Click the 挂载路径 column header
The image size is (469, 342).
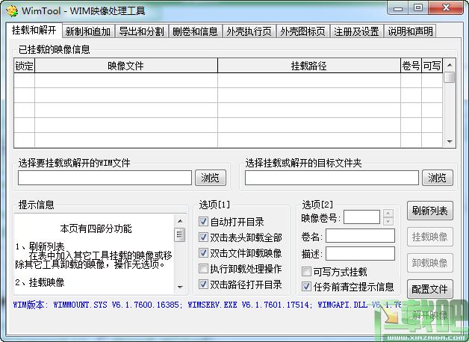(x=309, y=66)
